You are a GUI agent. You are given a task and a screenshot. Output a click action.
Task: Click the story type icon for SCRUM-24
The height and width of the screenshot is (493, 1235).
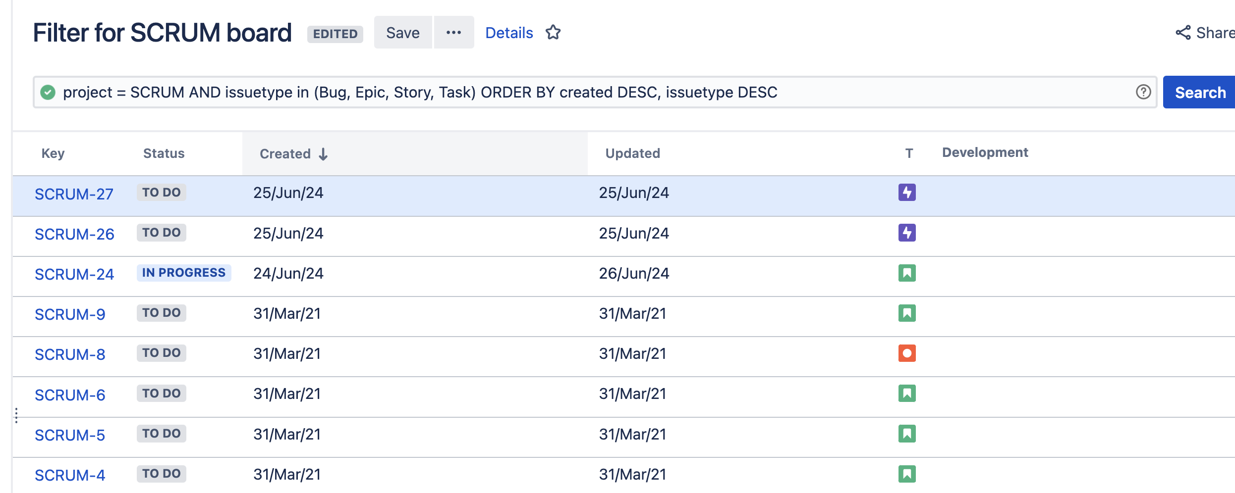(907, 273)
